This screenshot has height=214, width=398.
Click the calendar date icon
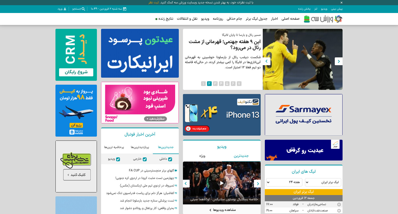125,9
